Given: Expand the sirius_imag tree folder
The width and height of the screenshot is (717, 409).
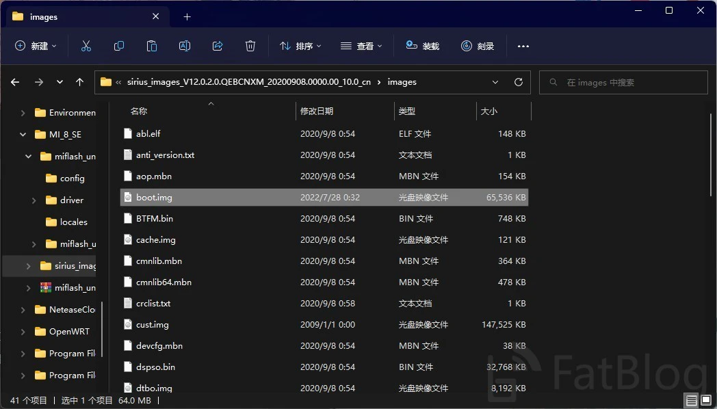Looking at the screenshot, I should coord(28,266).
